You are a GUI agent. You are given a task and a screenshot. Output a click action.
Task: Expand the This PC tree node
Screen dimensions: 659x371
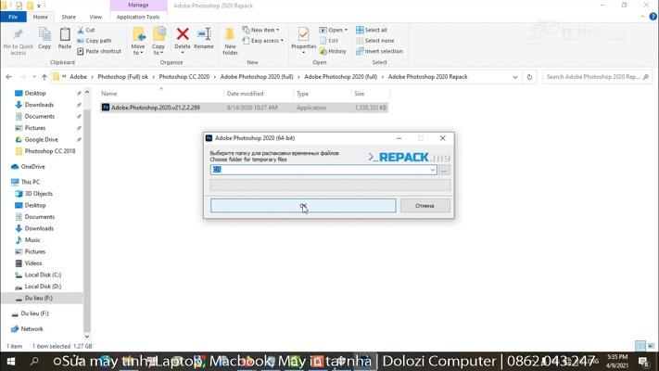tap(6, 182)
